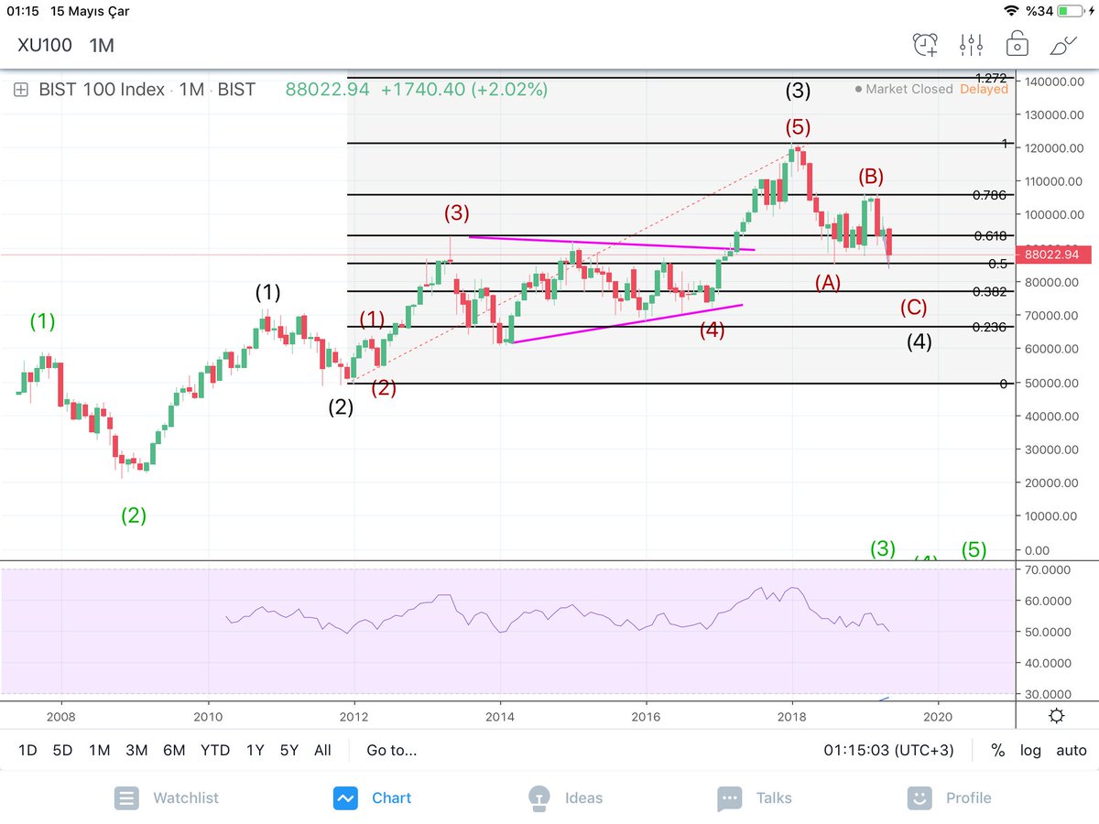Select the 1Y time range
Image resolution: width=1099 pixels, height=824 pixels.
255,750
